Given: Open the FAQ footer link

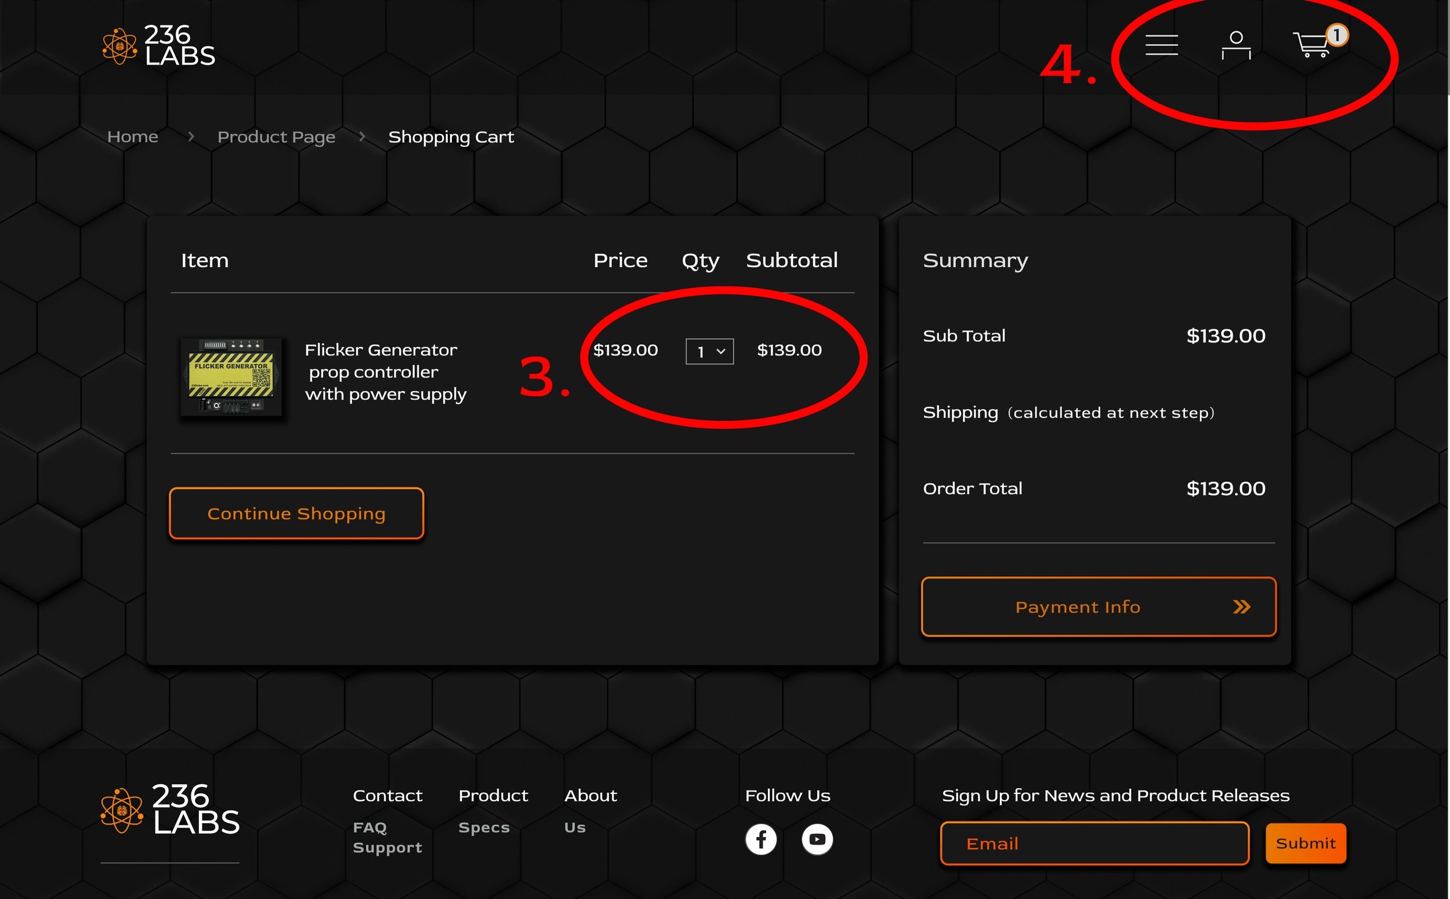Looking at the screenshot, I should click(369, 827).
